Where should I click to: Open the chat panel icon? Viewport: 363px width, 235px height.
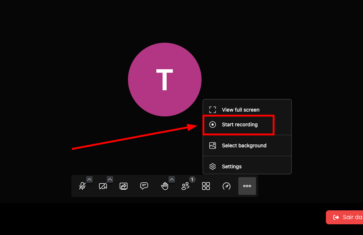[x=144, y=186]
